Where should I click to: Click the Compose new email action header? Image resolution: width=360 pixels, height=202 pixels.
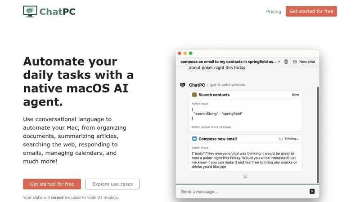245,139
